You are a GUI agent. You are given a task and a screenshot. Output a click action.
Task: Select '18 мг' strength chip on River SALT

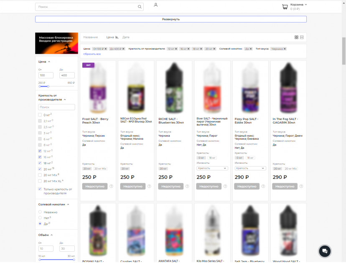(x=212, y=158)
